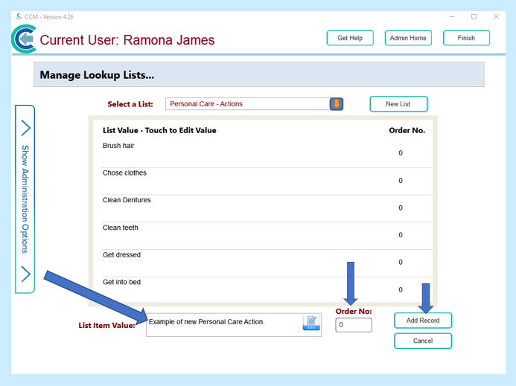Screen dimensions: 516x386
Task: Click the order number for Clean teeth
Action: click(401, 235)
